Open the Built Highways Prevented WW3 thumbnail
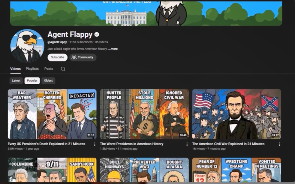Image resolution: width=295 pixels, height=184 pixels. click(144, 170)
